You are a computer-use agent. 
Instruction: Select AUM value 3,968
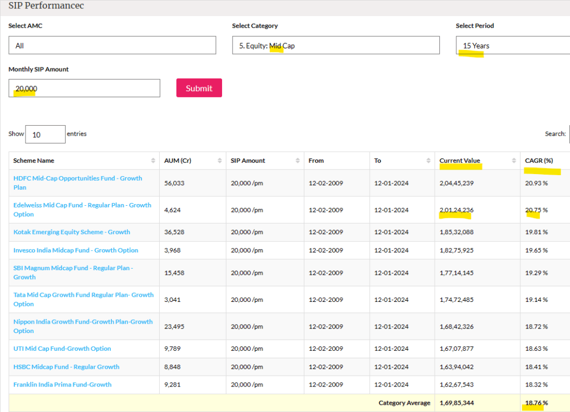point(173,250)
